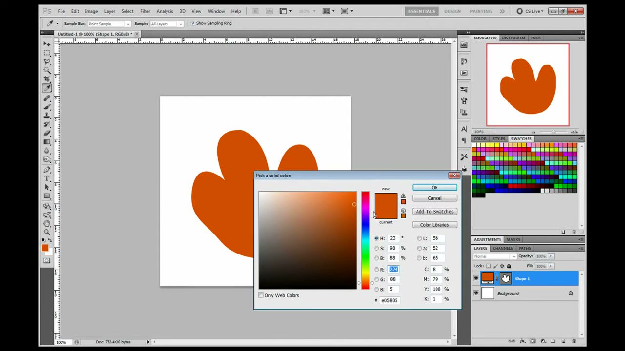Enable Only Web Colors checkbox
This screenshot has width=625, height=351.
[x=261, y=295]
